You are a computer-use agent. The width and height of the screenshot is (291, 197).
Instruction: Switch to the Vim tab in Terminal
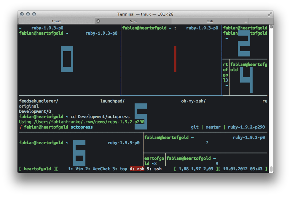tap(133, 21)
